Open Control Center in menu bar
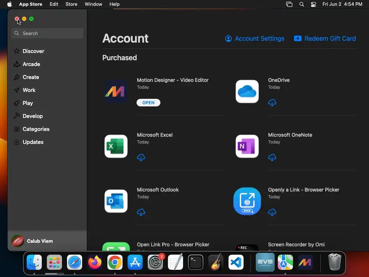This screenshot has height=277, width=369. click(314, 4)
